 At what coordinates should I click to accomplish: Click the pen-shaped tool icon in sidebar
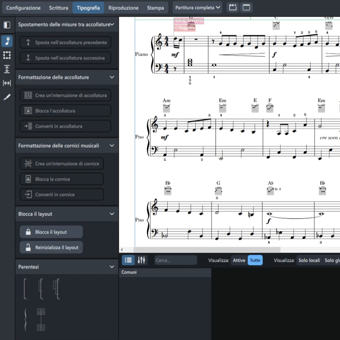coord(7,97)
